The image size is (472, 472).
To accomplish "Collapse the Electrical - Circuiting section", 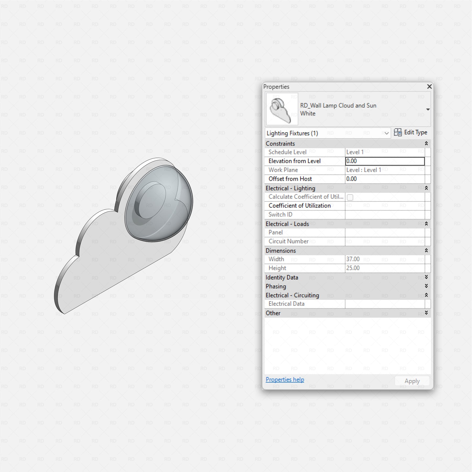I will pos(426,295).
